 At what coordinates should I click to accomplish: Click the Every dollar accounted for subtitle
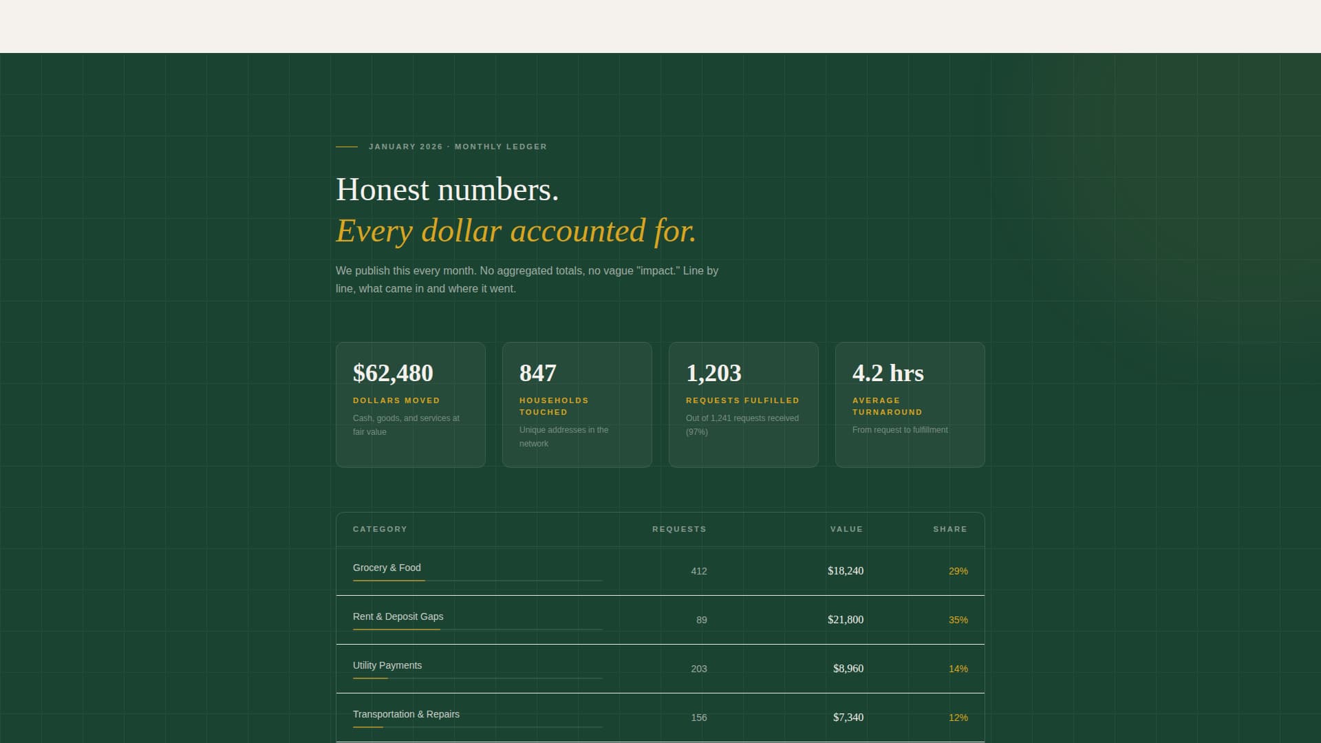point(515,232)
